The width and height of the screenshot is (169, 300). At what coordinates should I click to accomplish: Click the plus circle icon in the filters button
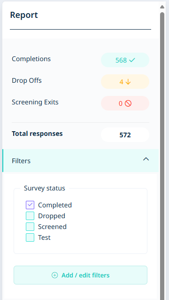pyautogui.click(x=54, y=275)
